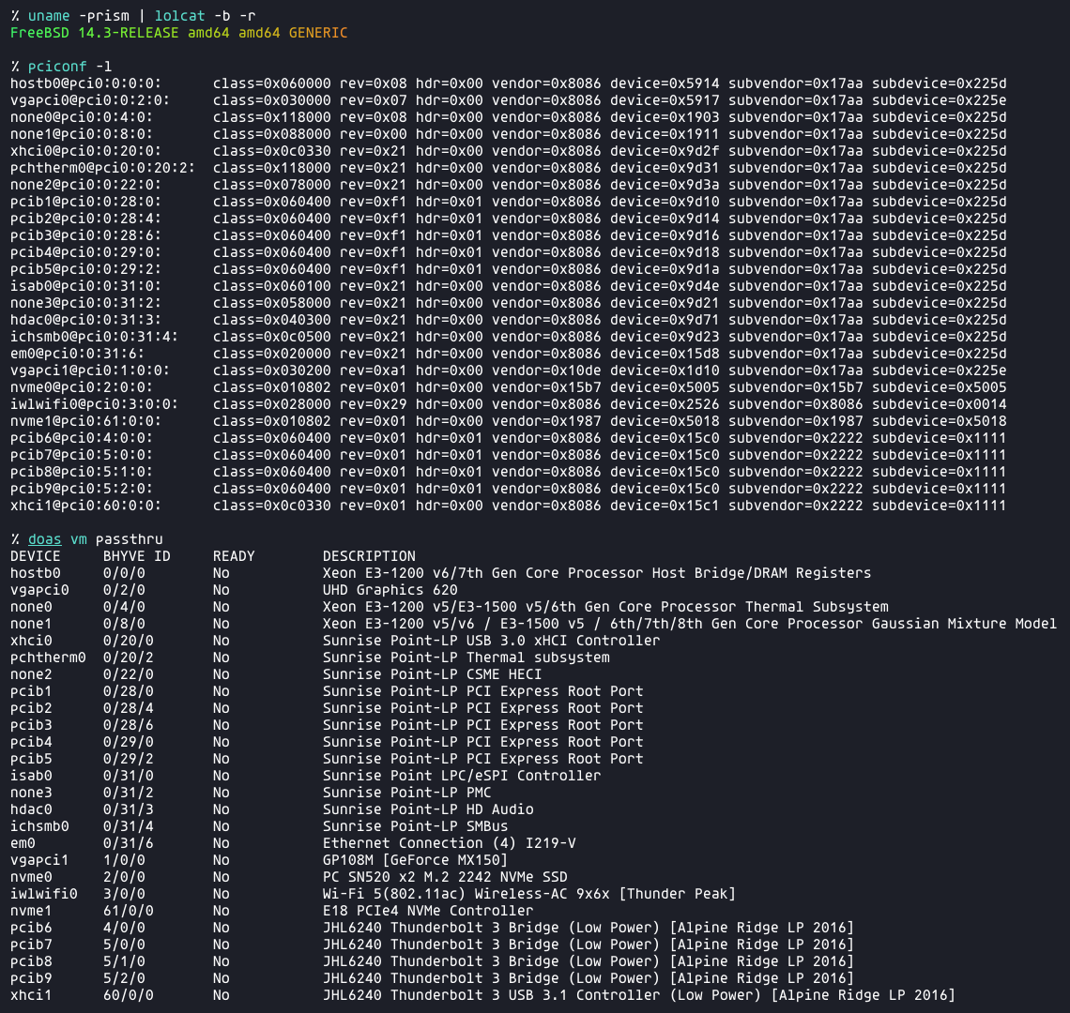This screenshot has width=1070, height=1013.
Task: Click 'Sunrise Point-LP CSME HECI' description
Action: click(432, 674)
